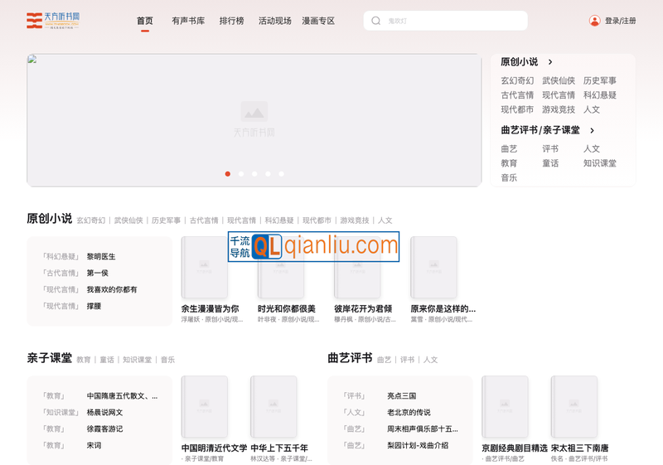Click 人文 filter under 原创小说 heading
663x465 pixels.
(x=385, y=220)
